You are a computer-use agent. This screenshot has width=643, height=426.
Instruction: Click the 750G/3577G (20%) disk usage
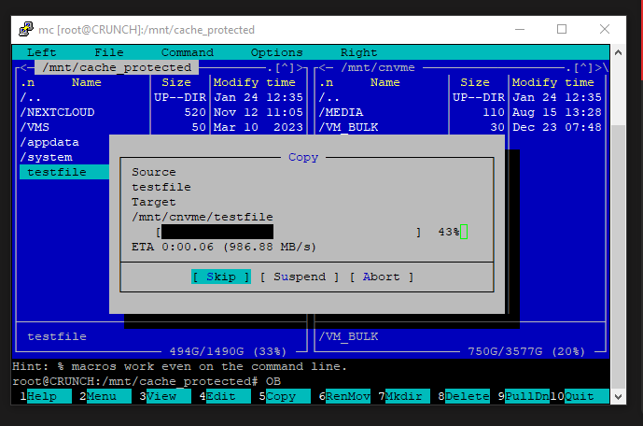(526, 351)
